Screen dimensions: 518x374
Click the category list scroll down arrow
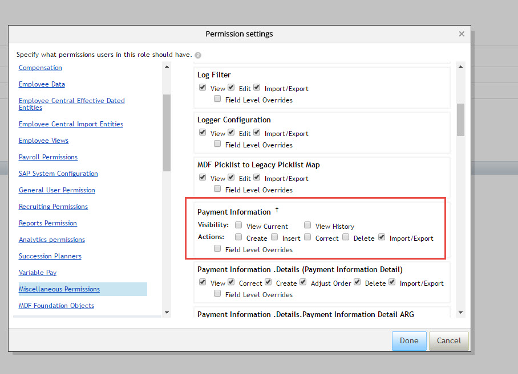coord(167,313)
